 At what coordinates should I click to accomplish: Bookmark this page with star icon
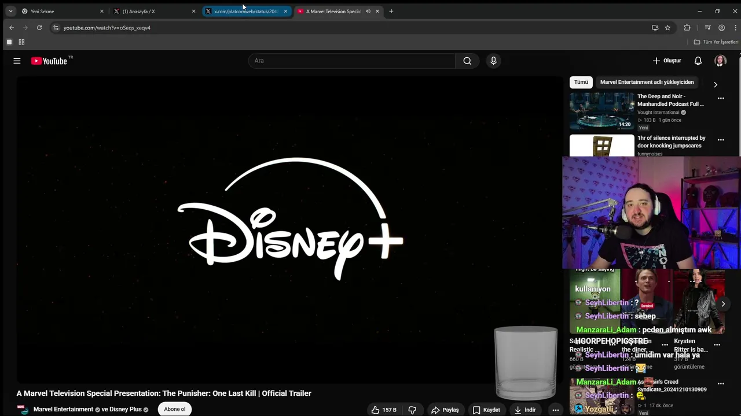tap(667, 28)
